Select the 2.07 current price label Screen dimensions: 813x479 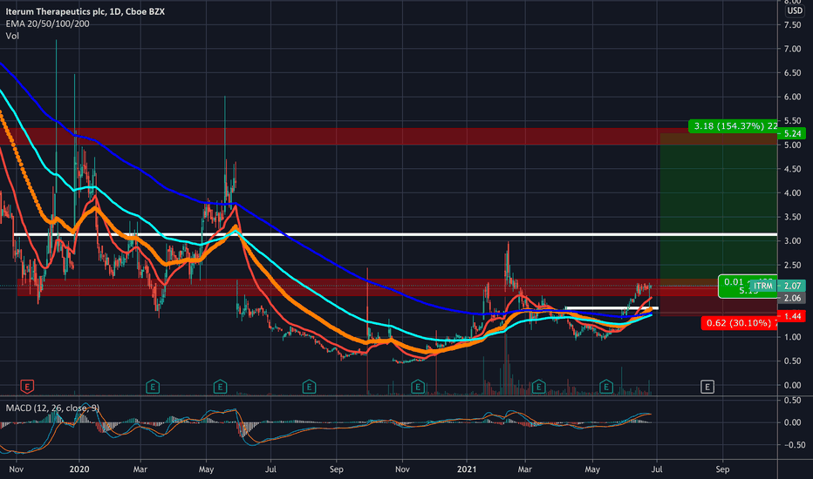pyautogui.click(x=792, y=286)
